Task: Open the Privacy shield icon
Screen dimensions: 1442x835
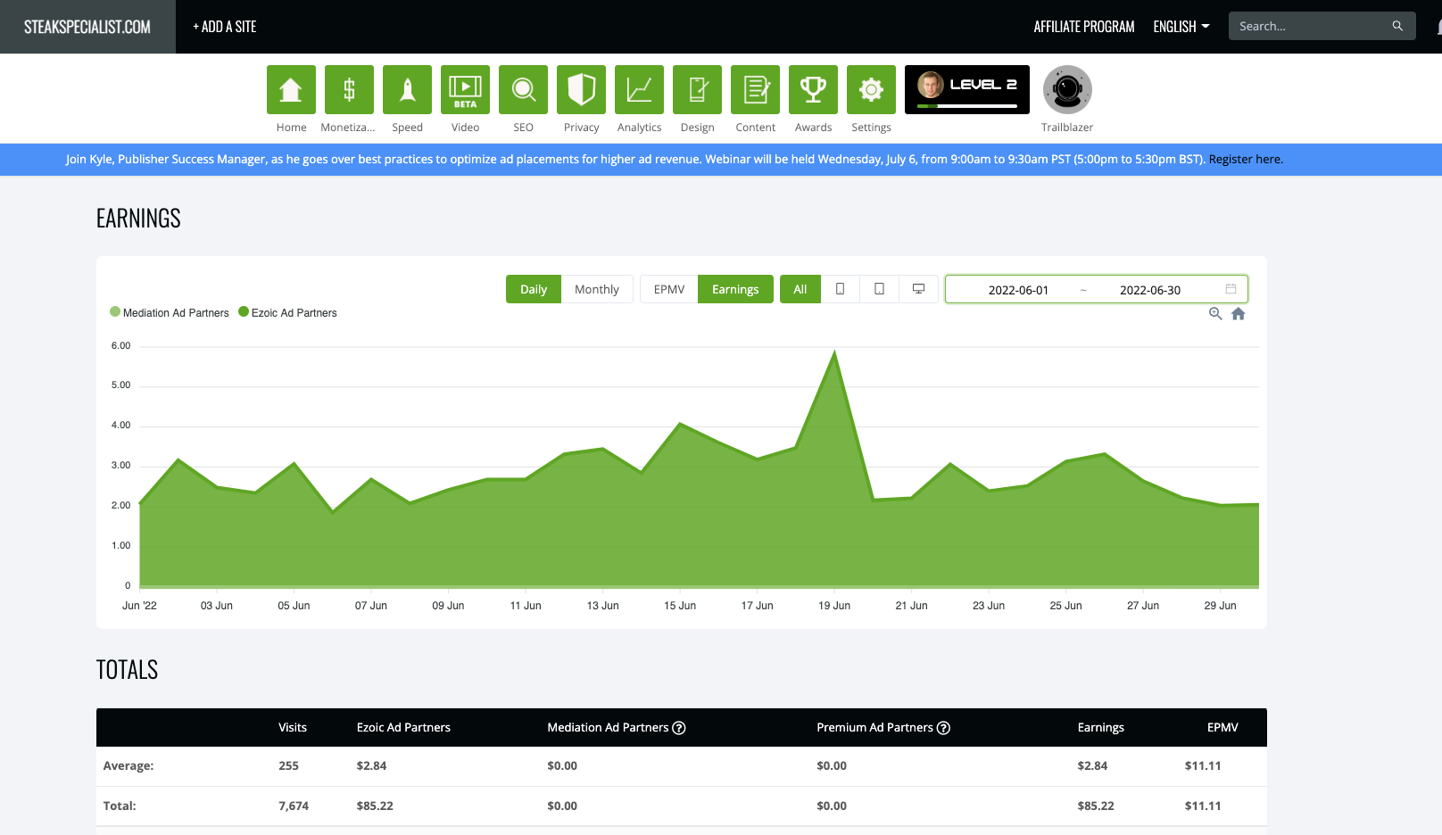Action: pos(581,89)
